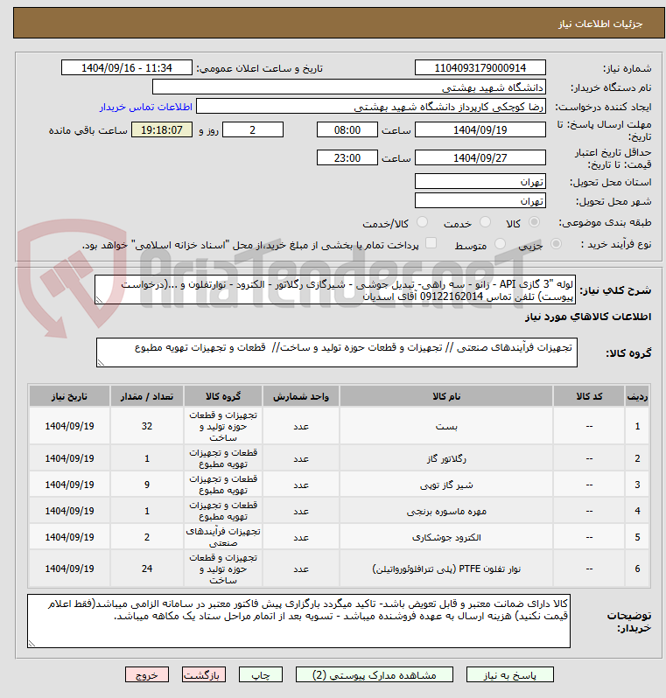Click the item name الکترود جوشکاری
Viewport: 666px width, 698px height.
[446, 537]
